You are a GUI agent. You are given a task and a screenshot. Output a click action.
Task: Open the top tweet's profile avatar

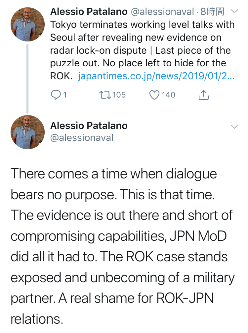tap(27, 24)
